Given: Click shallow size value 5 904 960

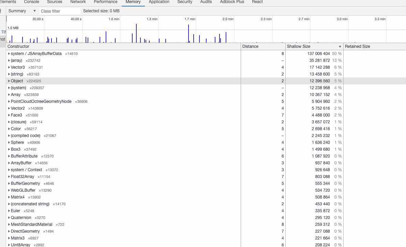Looking at the screenshot, I should point(321,101).
